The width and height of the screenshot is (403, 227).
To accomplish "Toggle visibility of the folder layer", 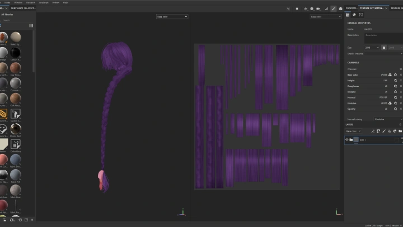I will tap(346, 140).
